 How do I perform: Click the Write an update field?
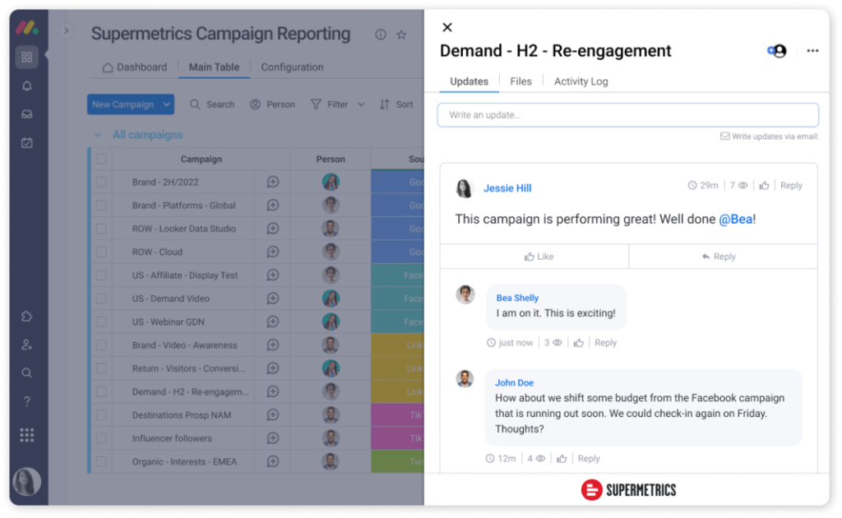[x=627, y=115]
